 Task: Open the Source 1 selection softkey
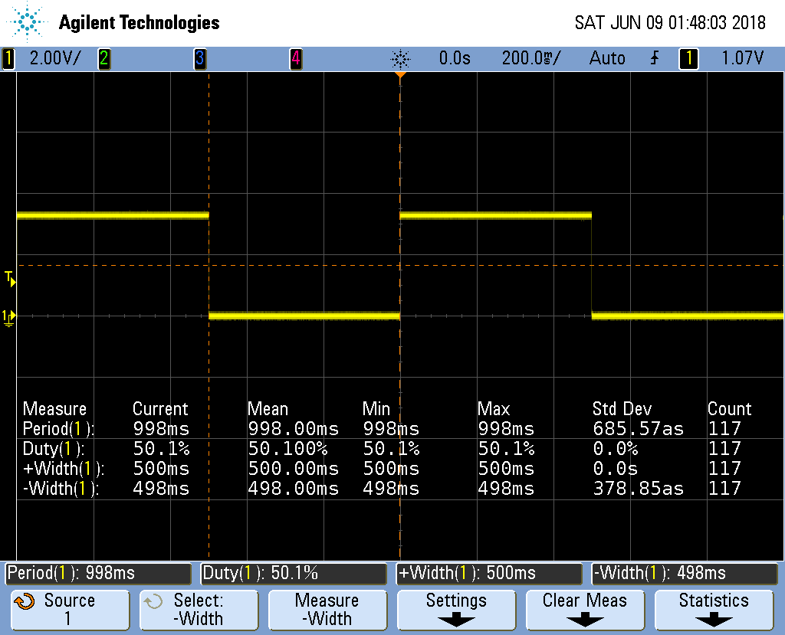click(70, 610)
